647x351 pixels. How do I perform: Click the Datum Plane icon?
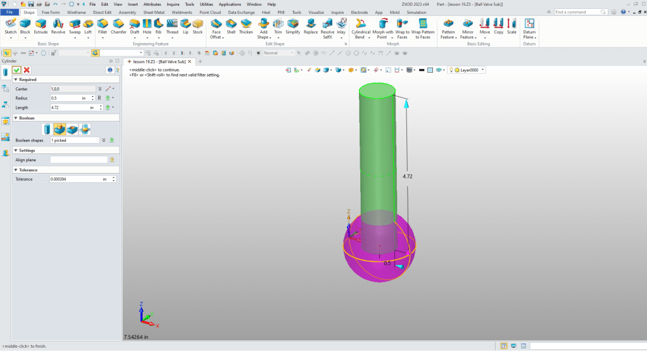(529, 25)
